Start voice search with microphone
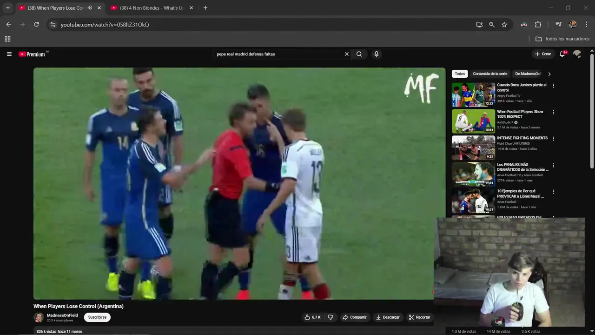 (377, 54)
